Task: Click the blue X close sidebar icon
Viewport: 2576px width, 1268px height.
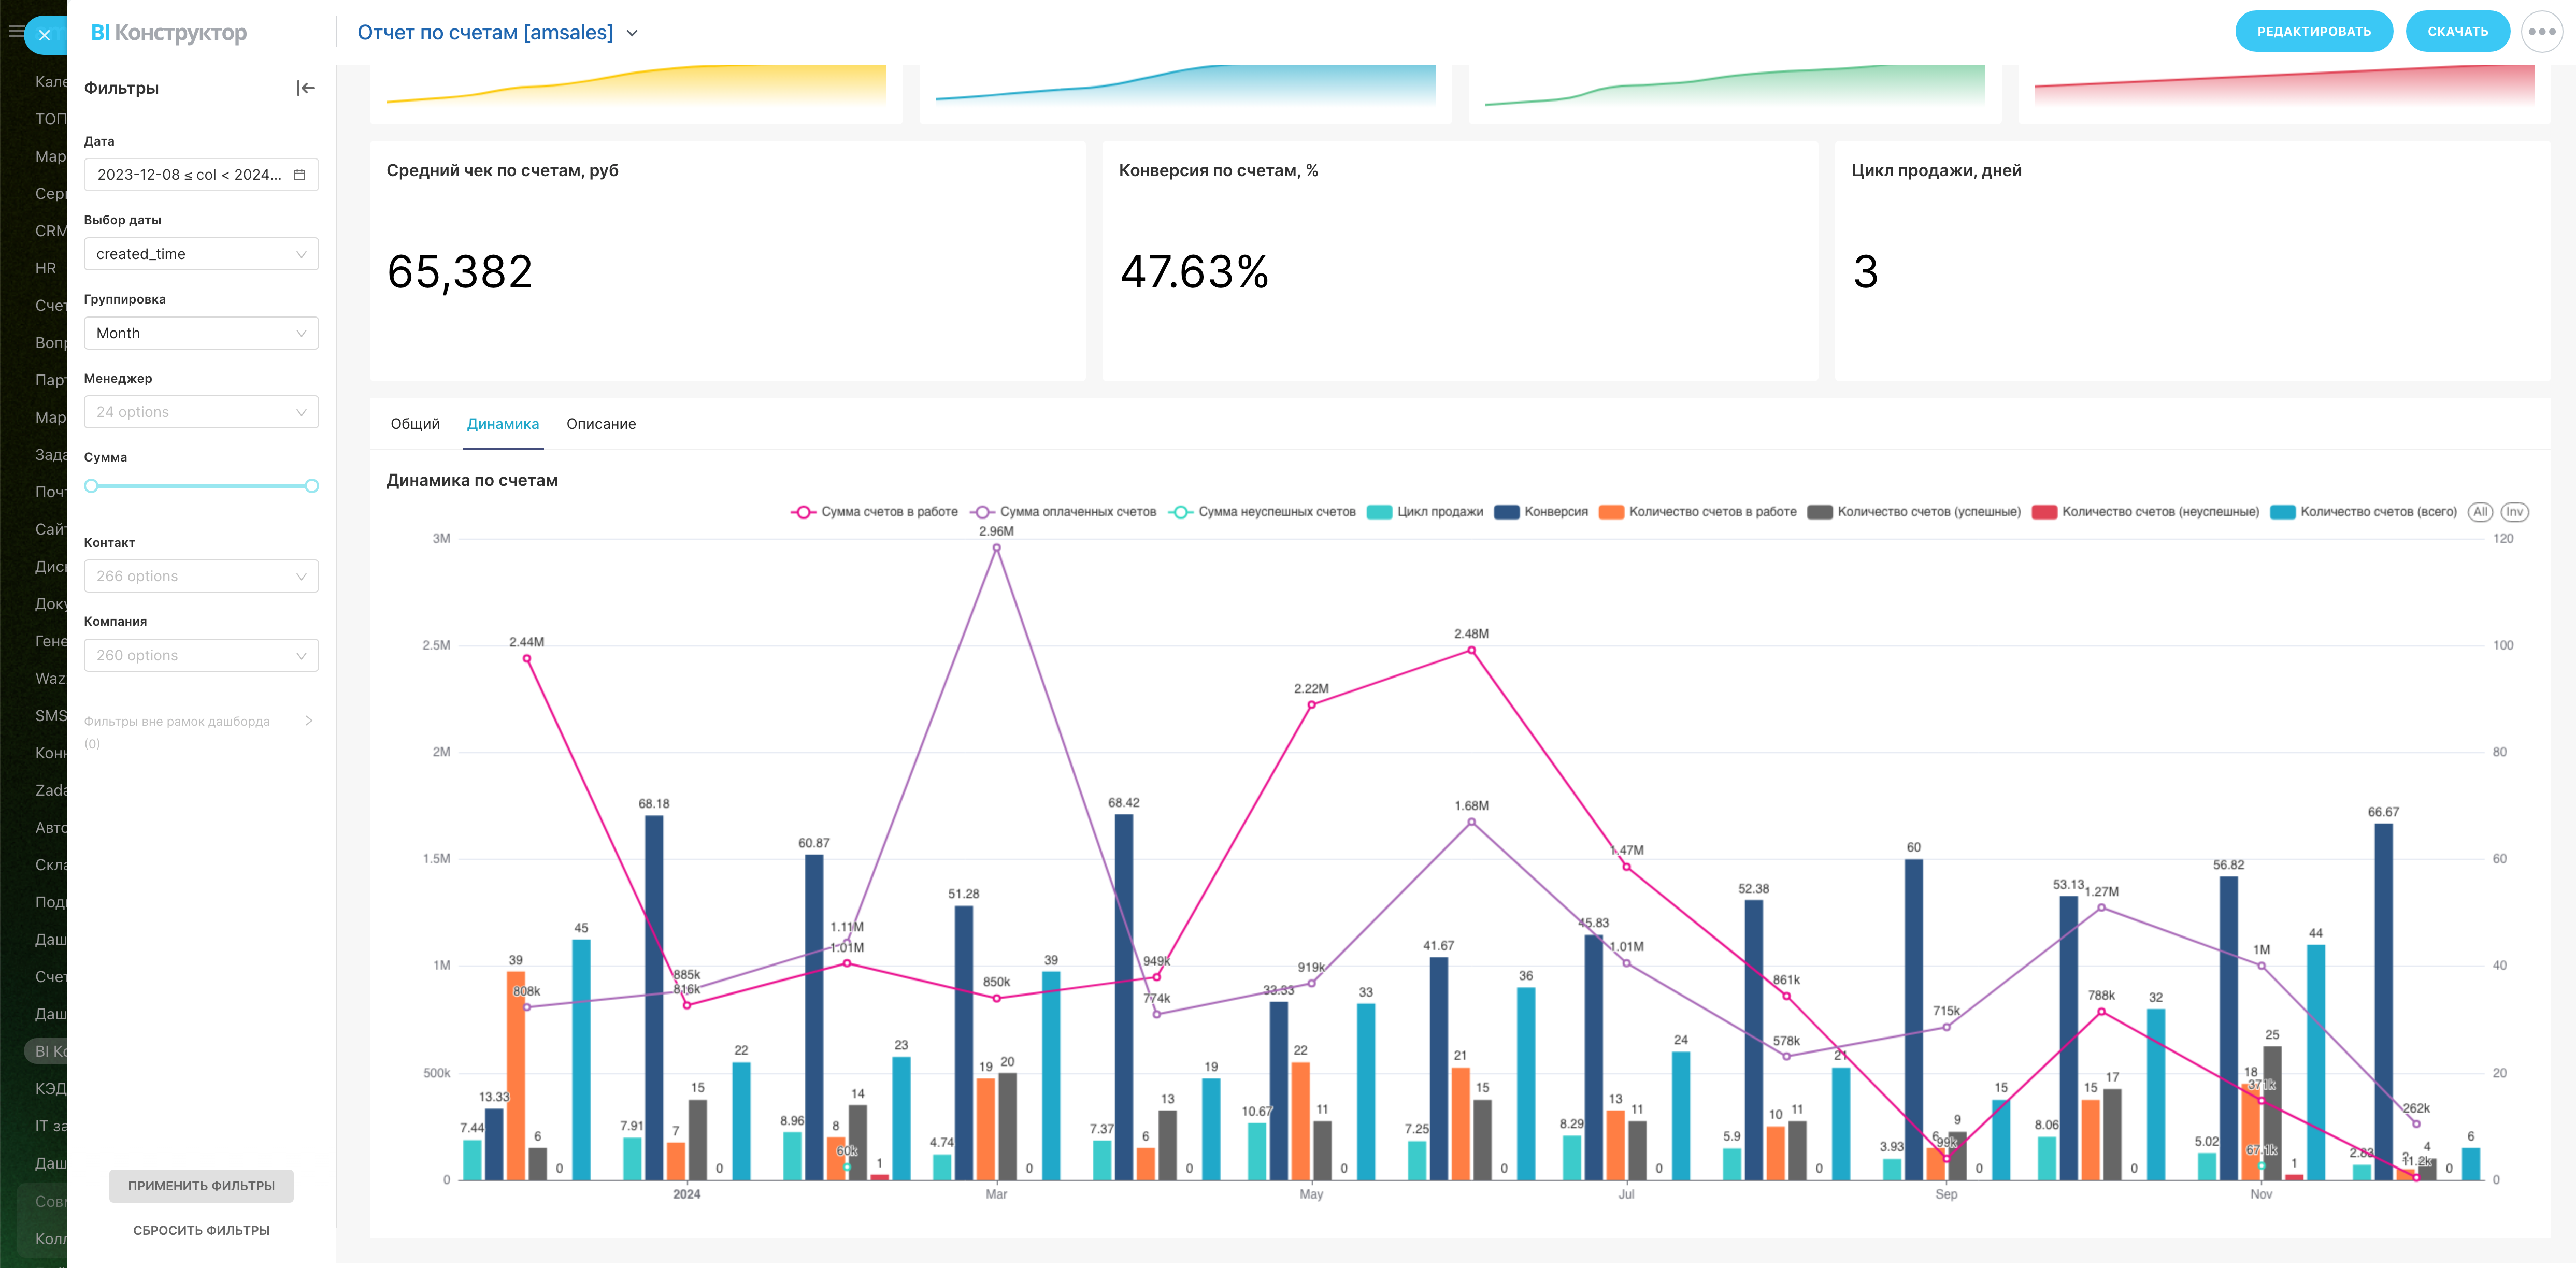Action: click(x=44, y=35)
